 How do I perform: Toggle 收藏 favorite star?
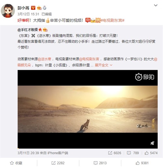(x=16, y=163)
